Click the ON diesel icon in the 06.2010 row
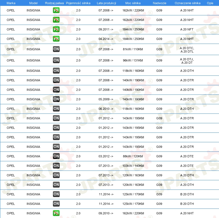 click(x=56, y=109)
